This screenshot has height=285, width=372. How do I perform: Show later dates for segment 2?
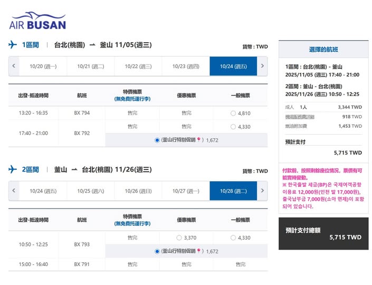coord(262,191)
